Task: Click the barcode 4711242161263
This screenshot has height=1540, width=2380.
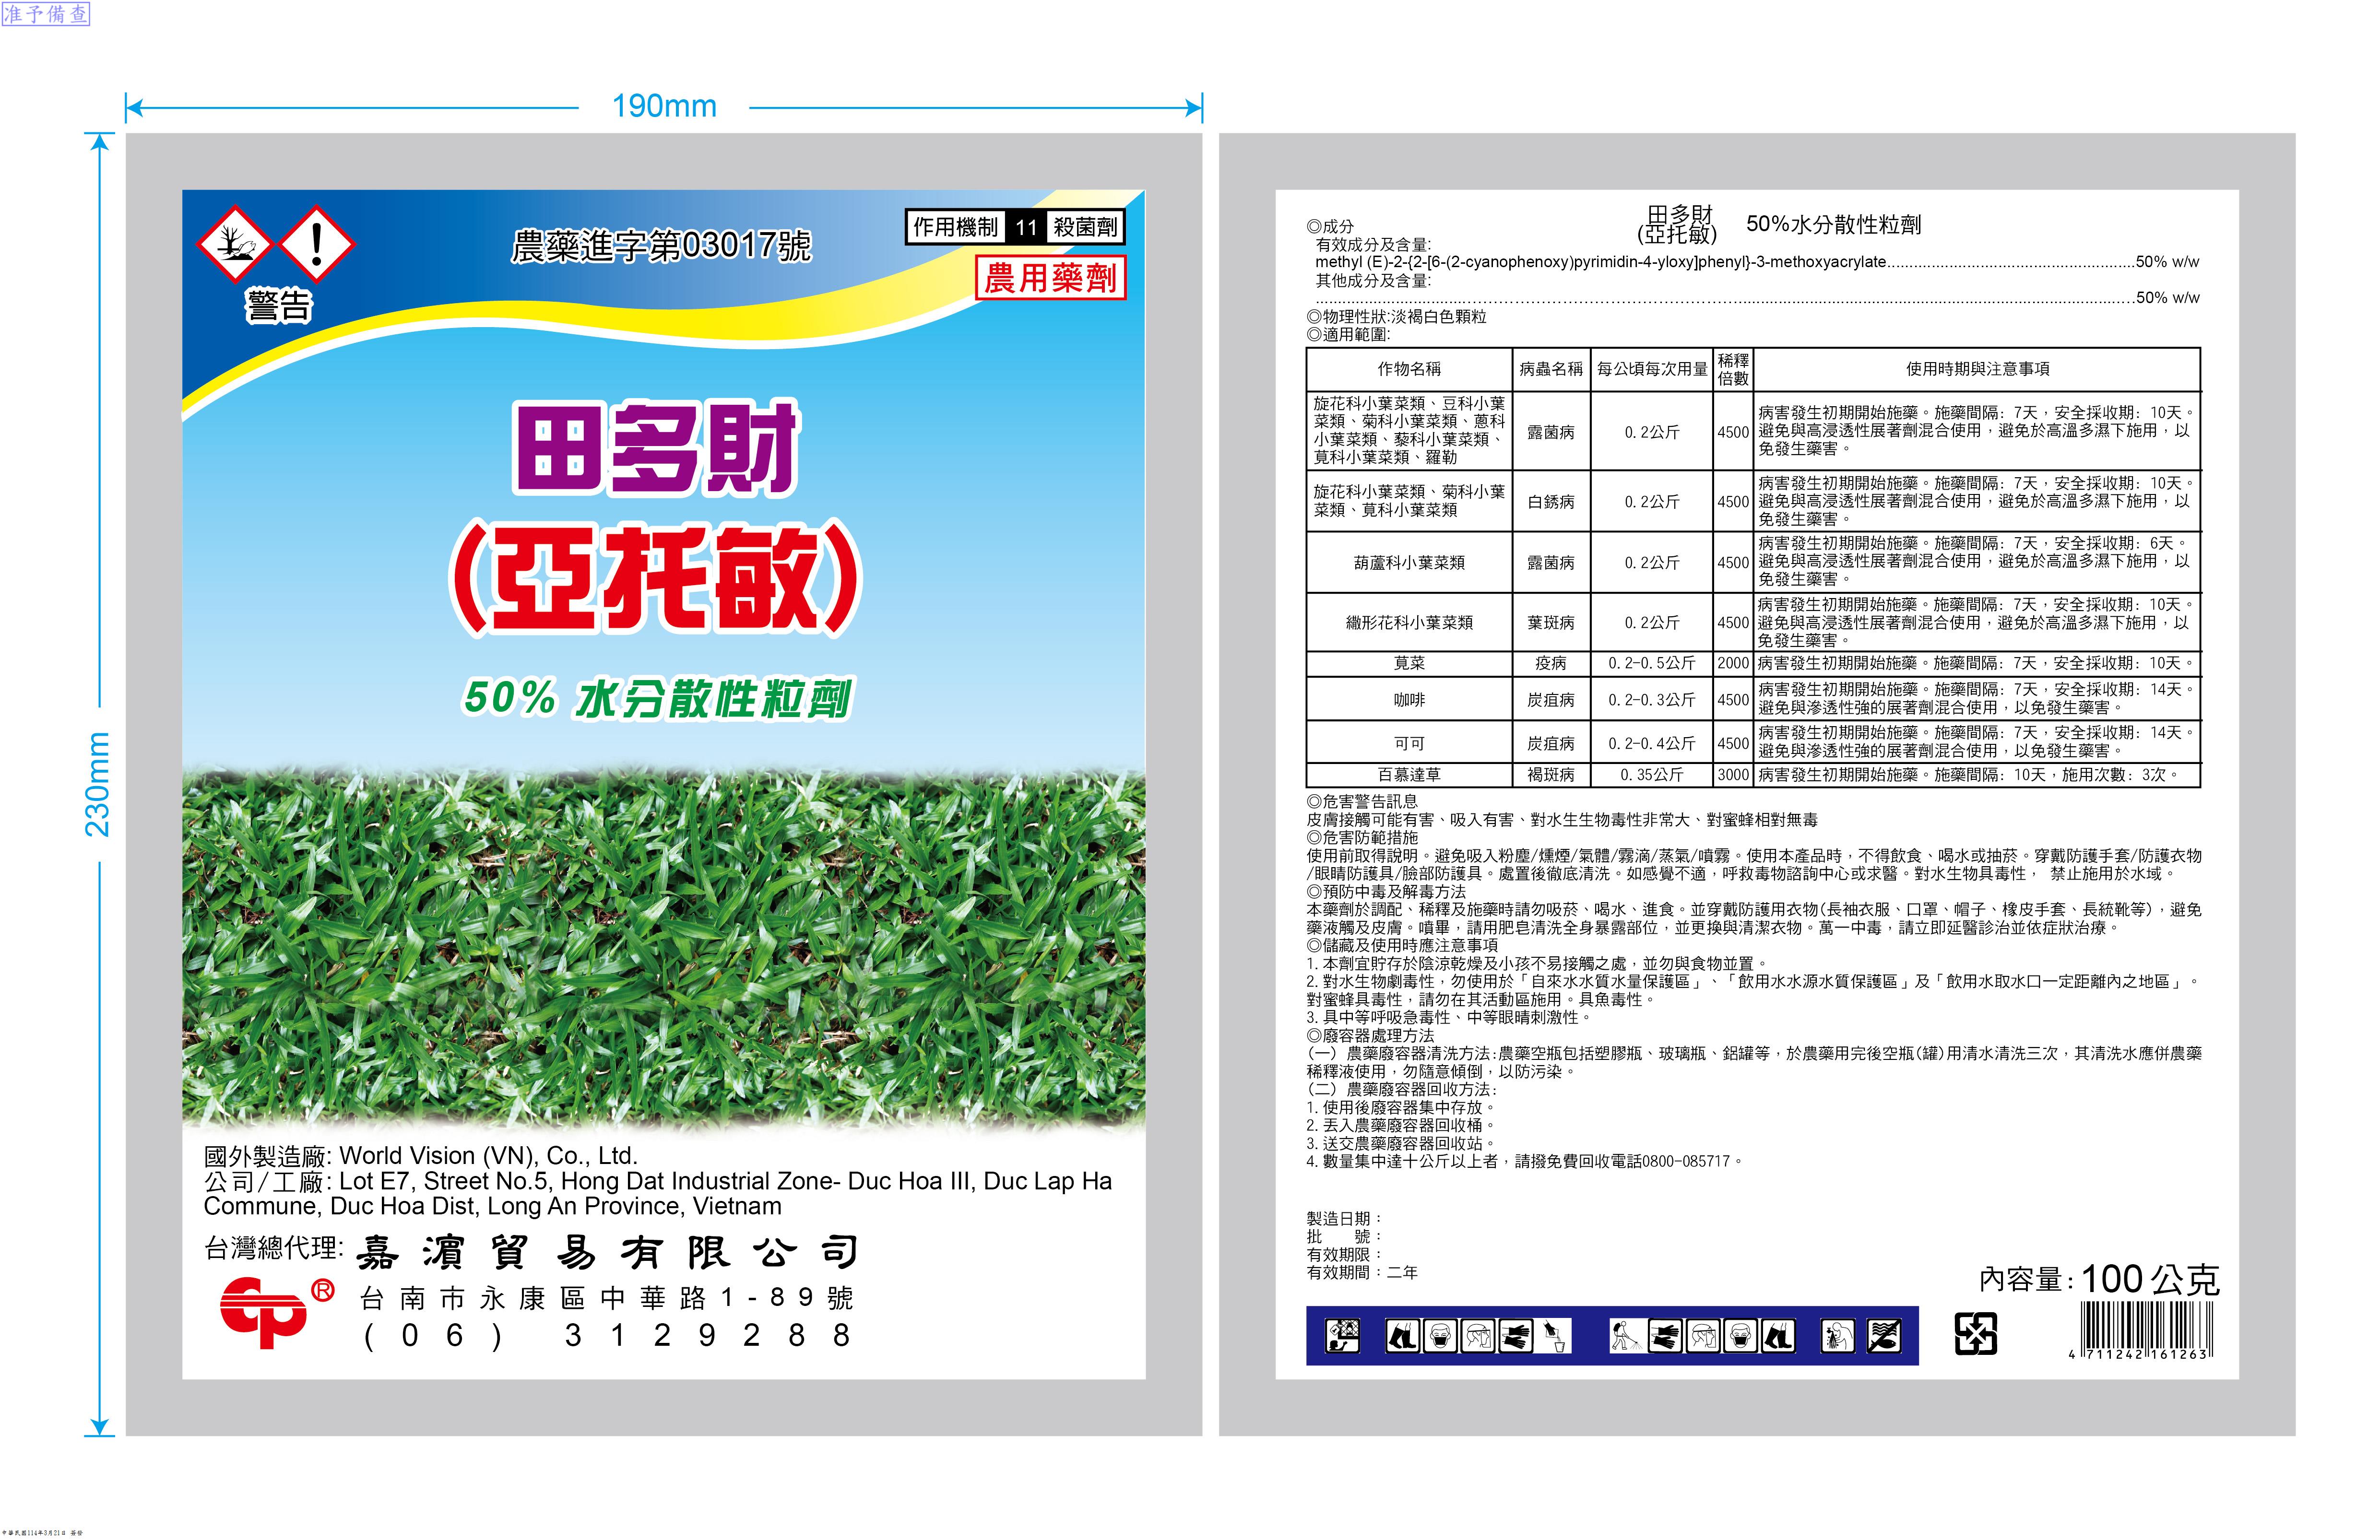Action: point(2140,1330)
